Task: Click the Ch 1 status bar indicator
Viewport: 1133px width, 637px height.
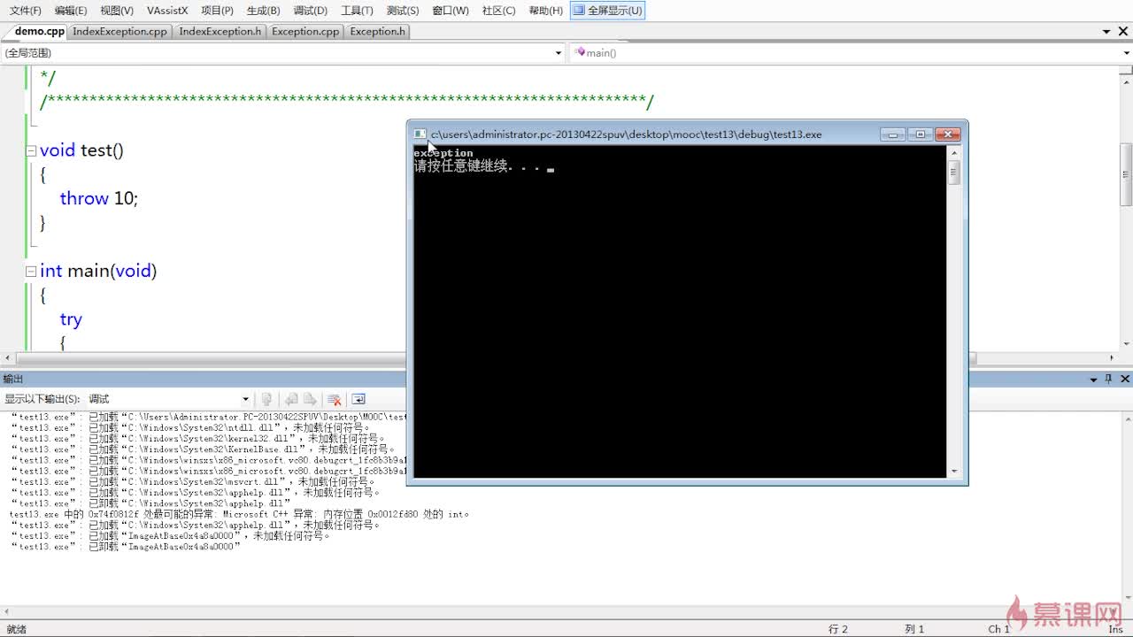Action: coord(998,629)
